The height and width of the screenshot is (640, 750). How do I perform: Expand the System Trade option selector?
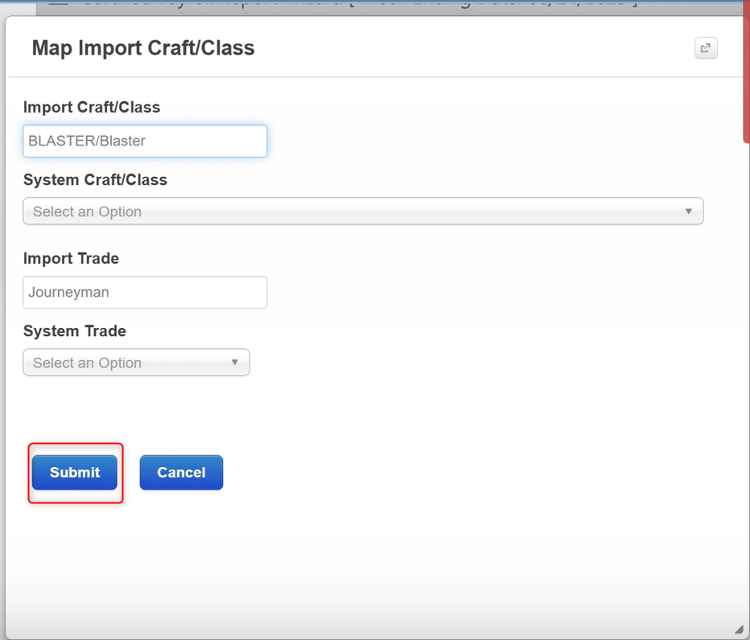pos(236,362)
